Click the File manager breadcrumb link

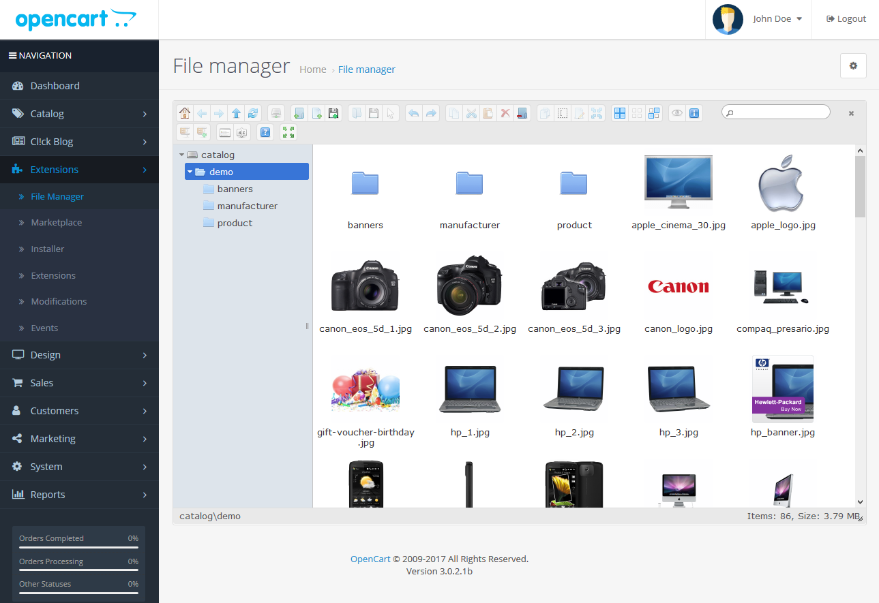[x=367, y=69]
